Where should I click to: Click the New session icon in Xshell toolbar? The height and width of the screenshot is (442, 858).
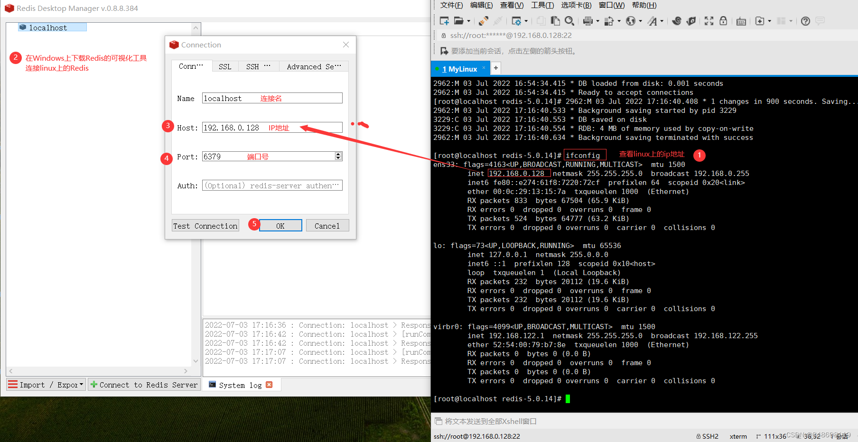tap(444, 21)
